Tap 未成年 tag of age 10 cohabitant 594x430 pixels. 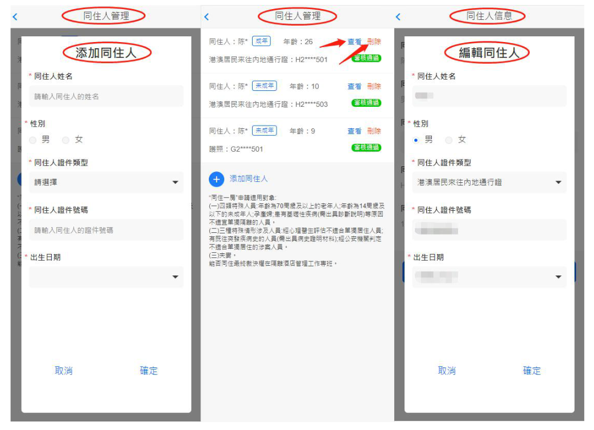pyautogui.click(x=265, y=86)
